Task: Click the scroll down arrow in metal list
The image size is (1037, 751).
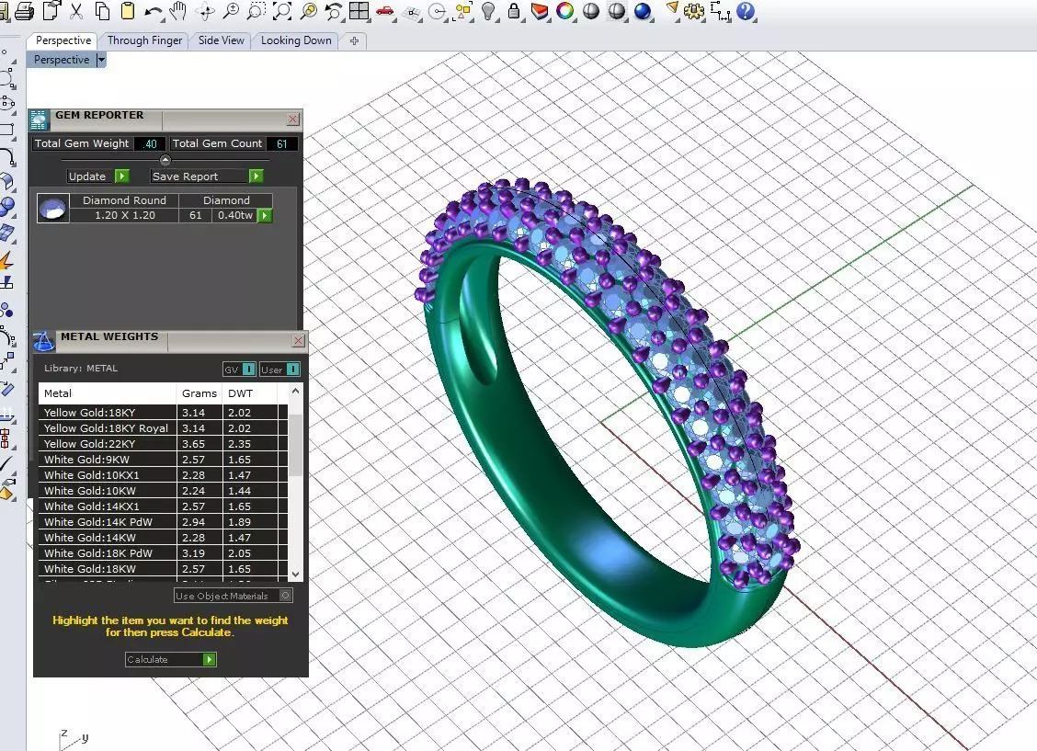Action: (x=296, y=574)
